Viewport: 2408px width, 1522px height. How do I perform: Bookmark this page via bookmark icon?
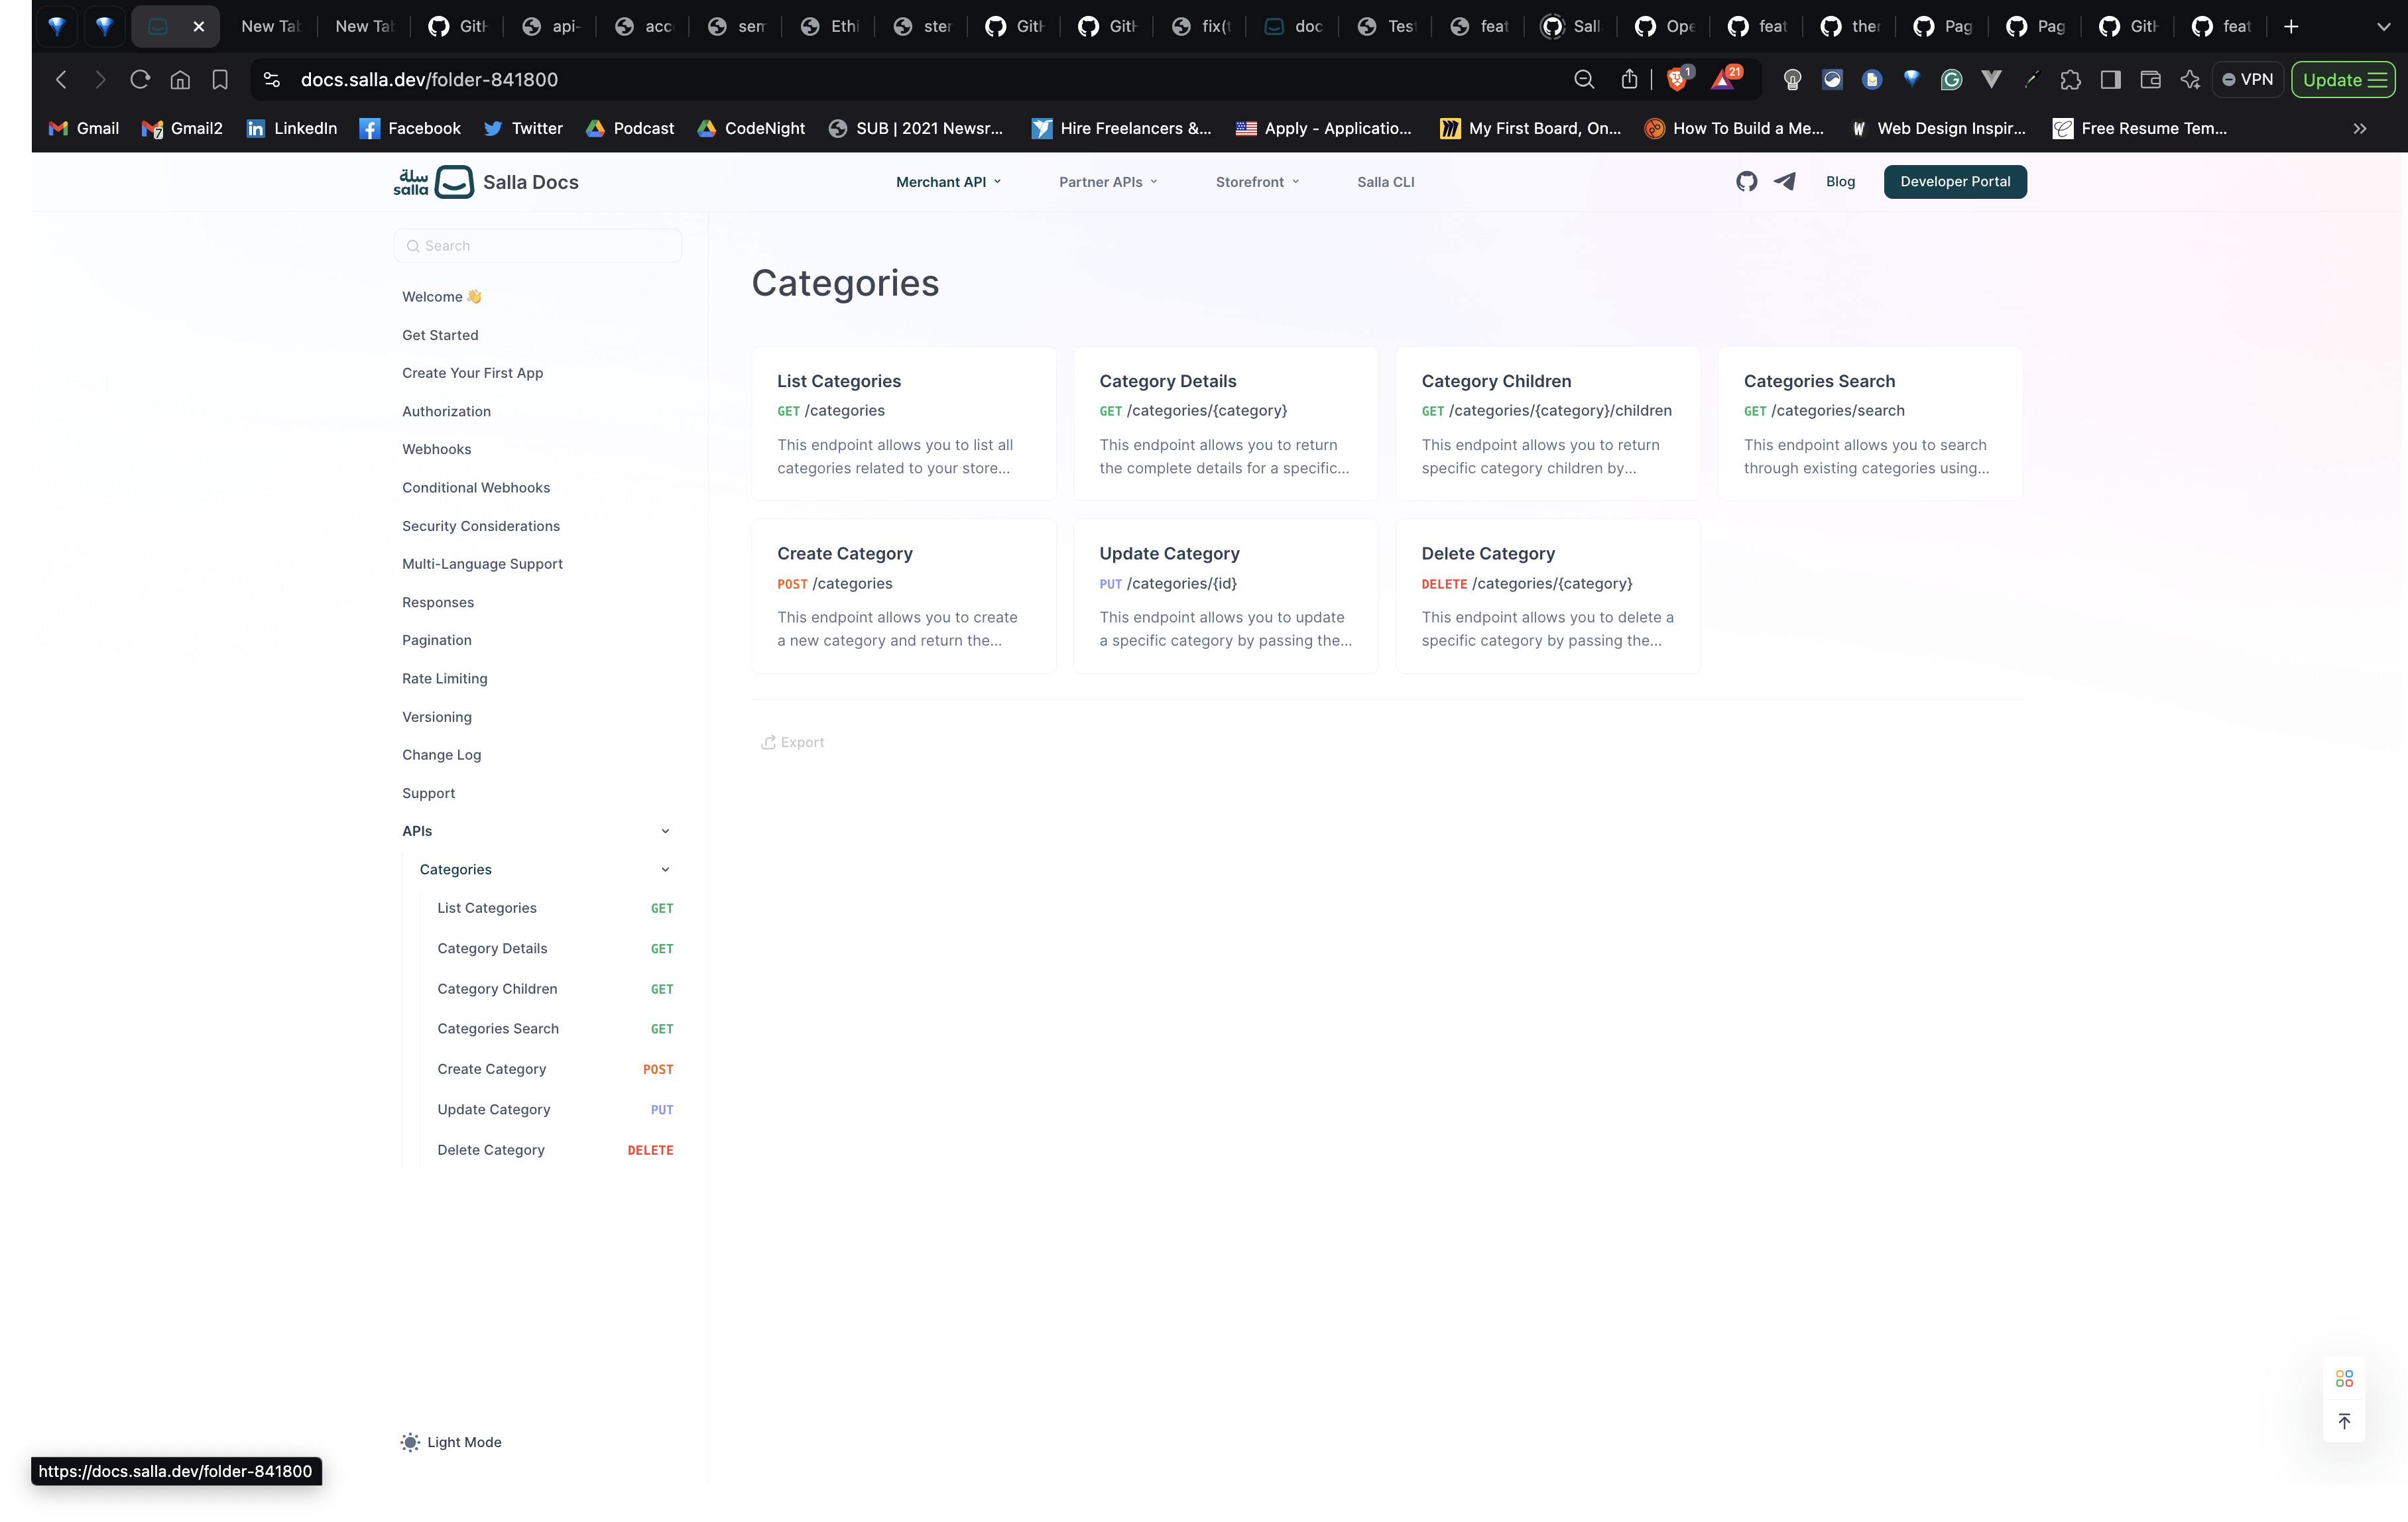(220, 79)
